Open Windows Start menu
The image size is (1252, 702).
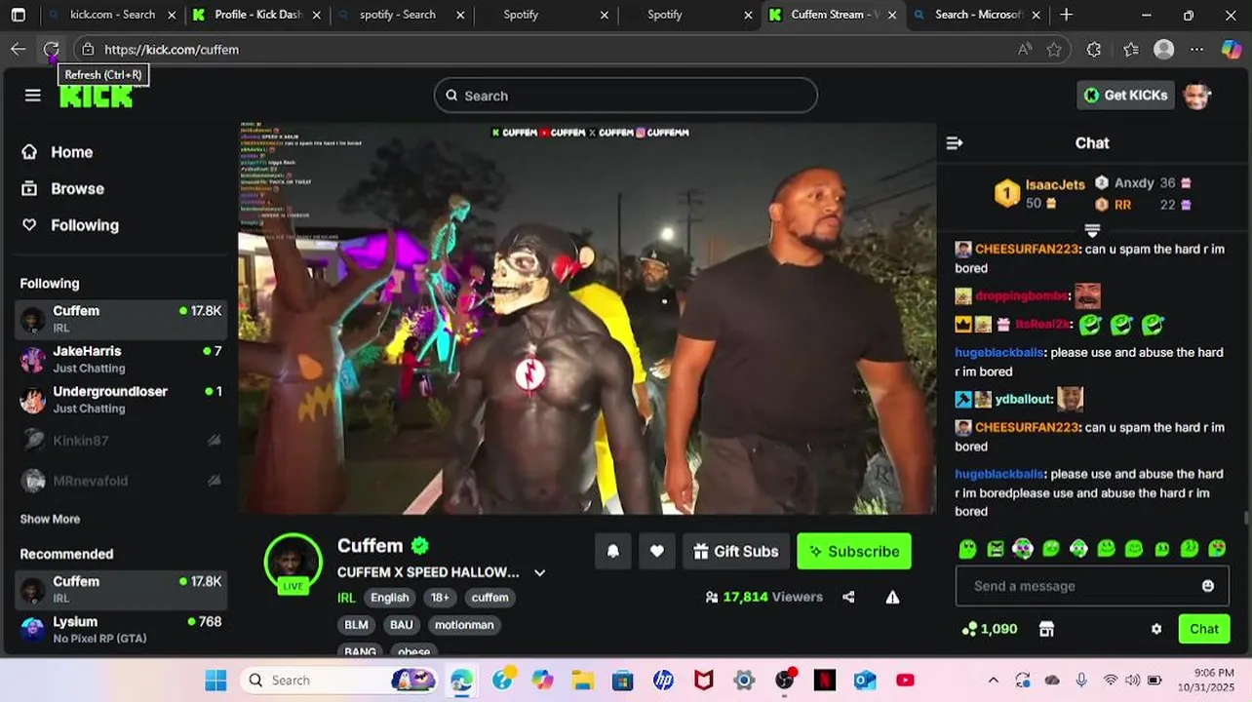(215, 680)
